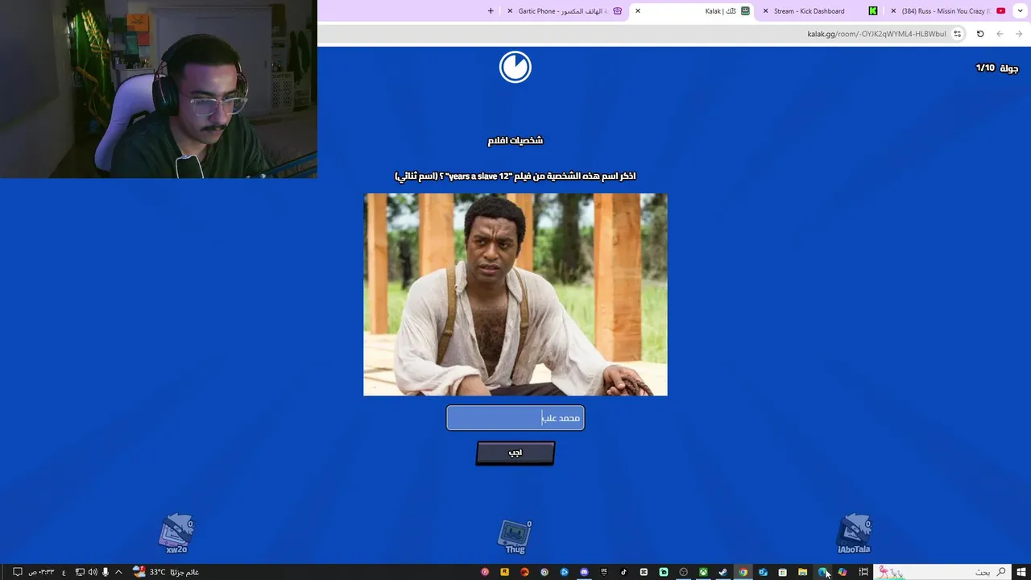Screen dimensions: 1031x580
Task: Open Discord from the taskbar
Action: coord(584,572)
